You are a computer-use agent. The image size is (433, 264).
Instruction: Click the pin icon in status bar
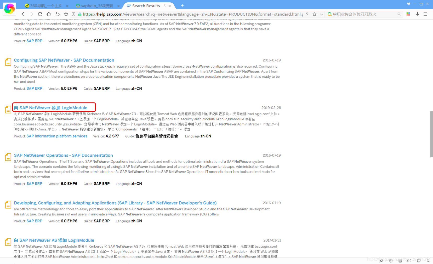(x=381, y=261)
